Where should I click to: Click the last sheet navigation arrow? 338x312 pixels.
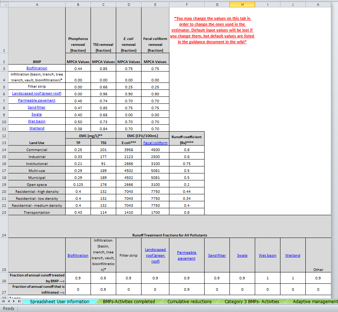click(x=19, y=301)
